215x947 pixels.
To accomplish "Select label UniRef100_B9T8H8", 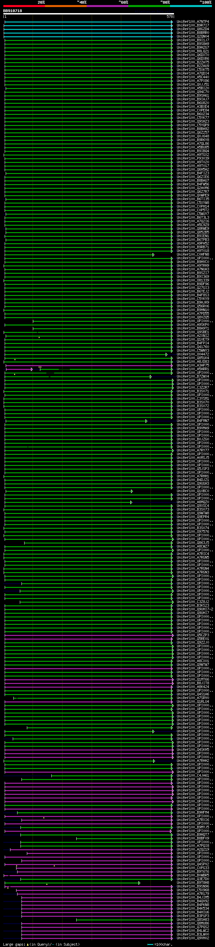I will pos(193,883).
